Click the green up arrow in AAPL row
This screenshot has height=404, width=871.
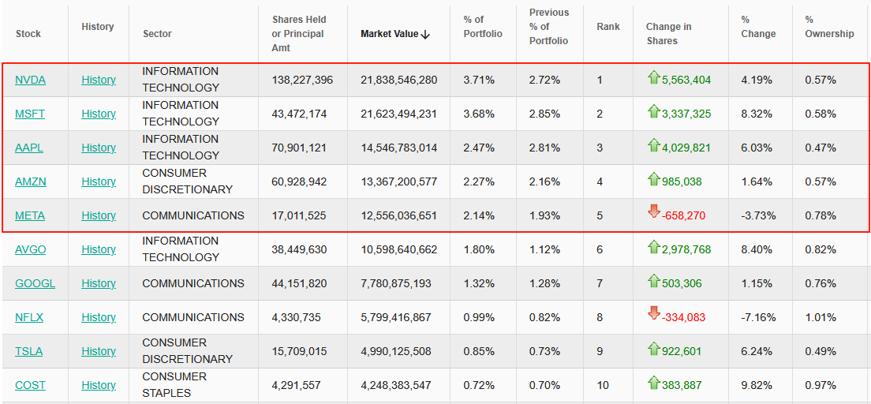click(x=653, y=145)
